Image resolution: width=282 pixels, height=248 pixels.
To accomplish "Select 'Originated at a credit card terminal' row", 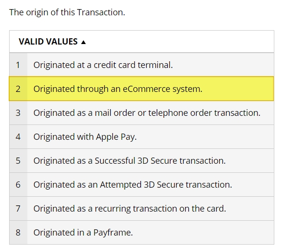I will [142, 65].
